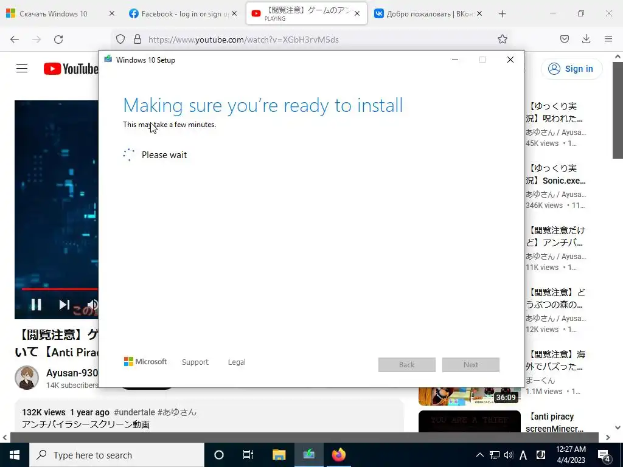Click the Type here to search box
Viewport: 623px width, 467px height.
(117, 455)
